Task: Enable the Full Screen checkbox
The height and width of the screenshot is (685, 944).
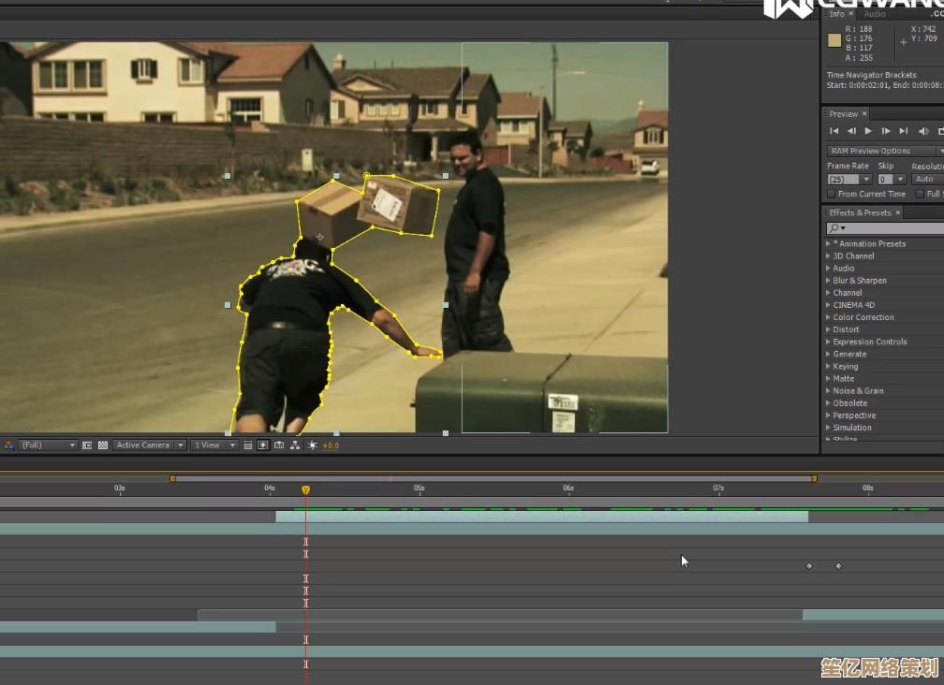Action: click(x=920, y=194)
